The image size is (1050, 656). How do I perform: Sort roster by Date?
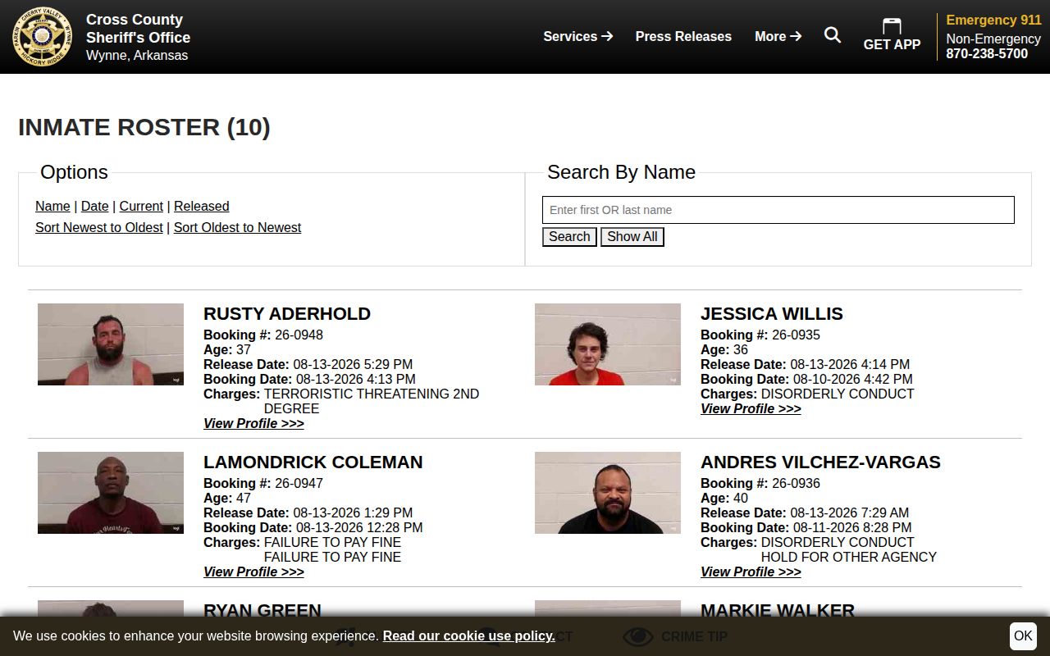pos(95,207)
